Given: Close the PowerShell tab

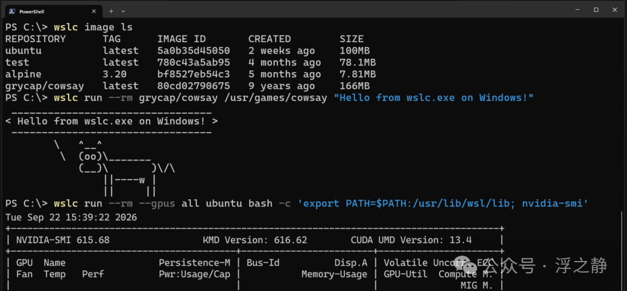Looking at the screenshot, I should 94,12.
